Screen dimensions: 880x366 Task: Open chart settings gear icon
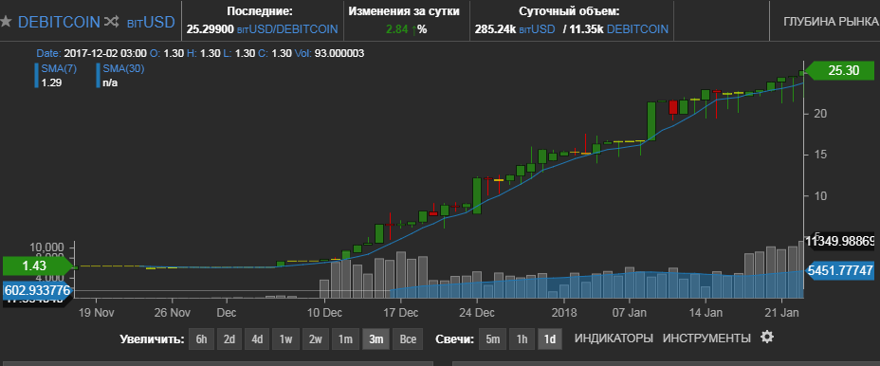(x=766, y=337)
